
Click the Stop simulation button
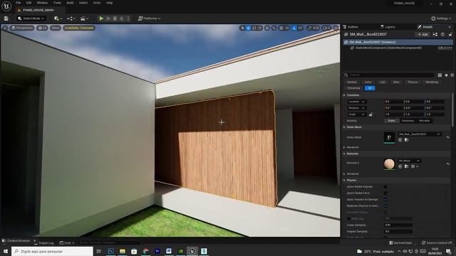tap(115, 18)
